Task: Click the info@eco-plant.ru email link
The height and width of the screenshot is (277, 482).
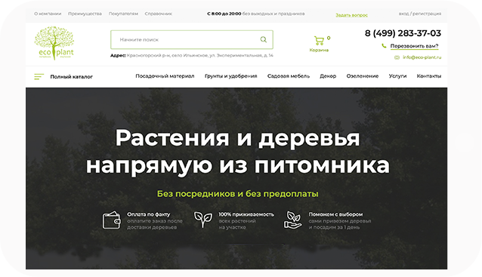Action: 422,57
